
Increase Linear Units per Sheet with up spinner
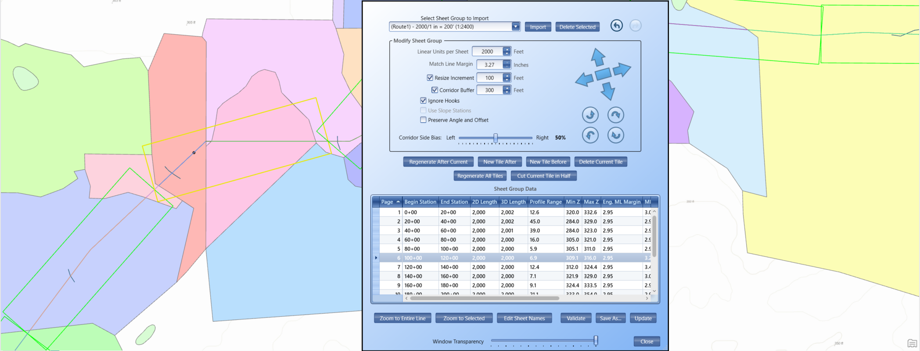507,49
